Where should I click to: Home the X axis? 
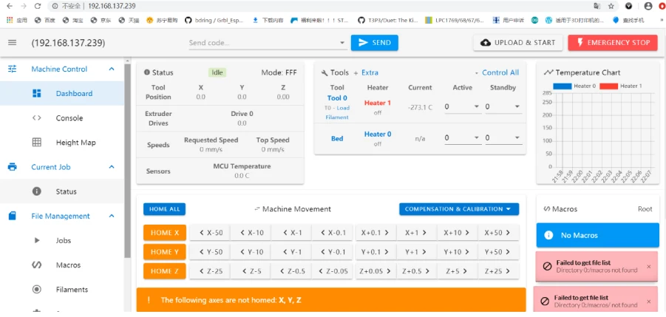pos(165,233)
